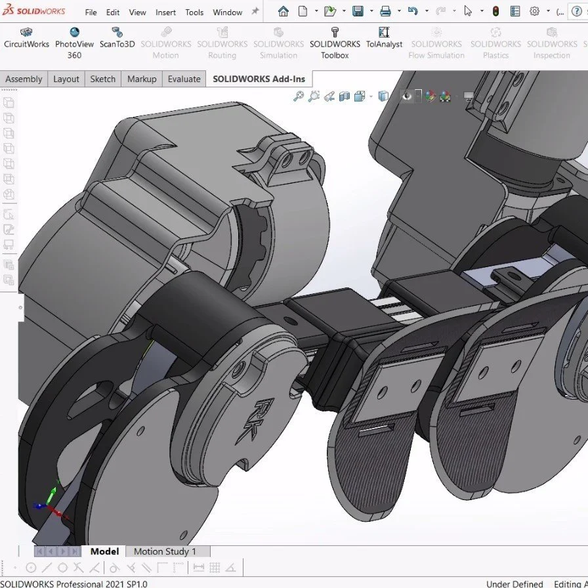The height and width of the screenshot is (588, 588).
Task: Switch to the Layout tab
Action: (x=66, y=79)
